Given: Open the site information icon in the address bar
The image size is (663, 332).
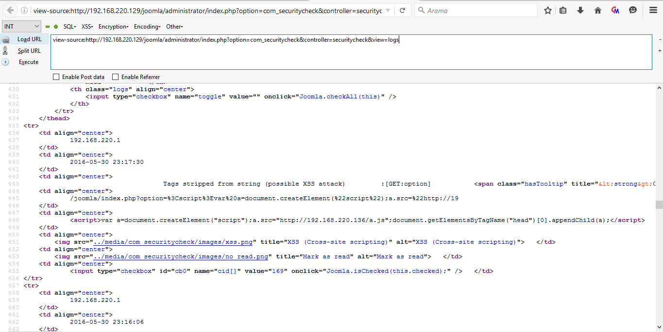Looking at the screenshot, I should pos(25,10).
